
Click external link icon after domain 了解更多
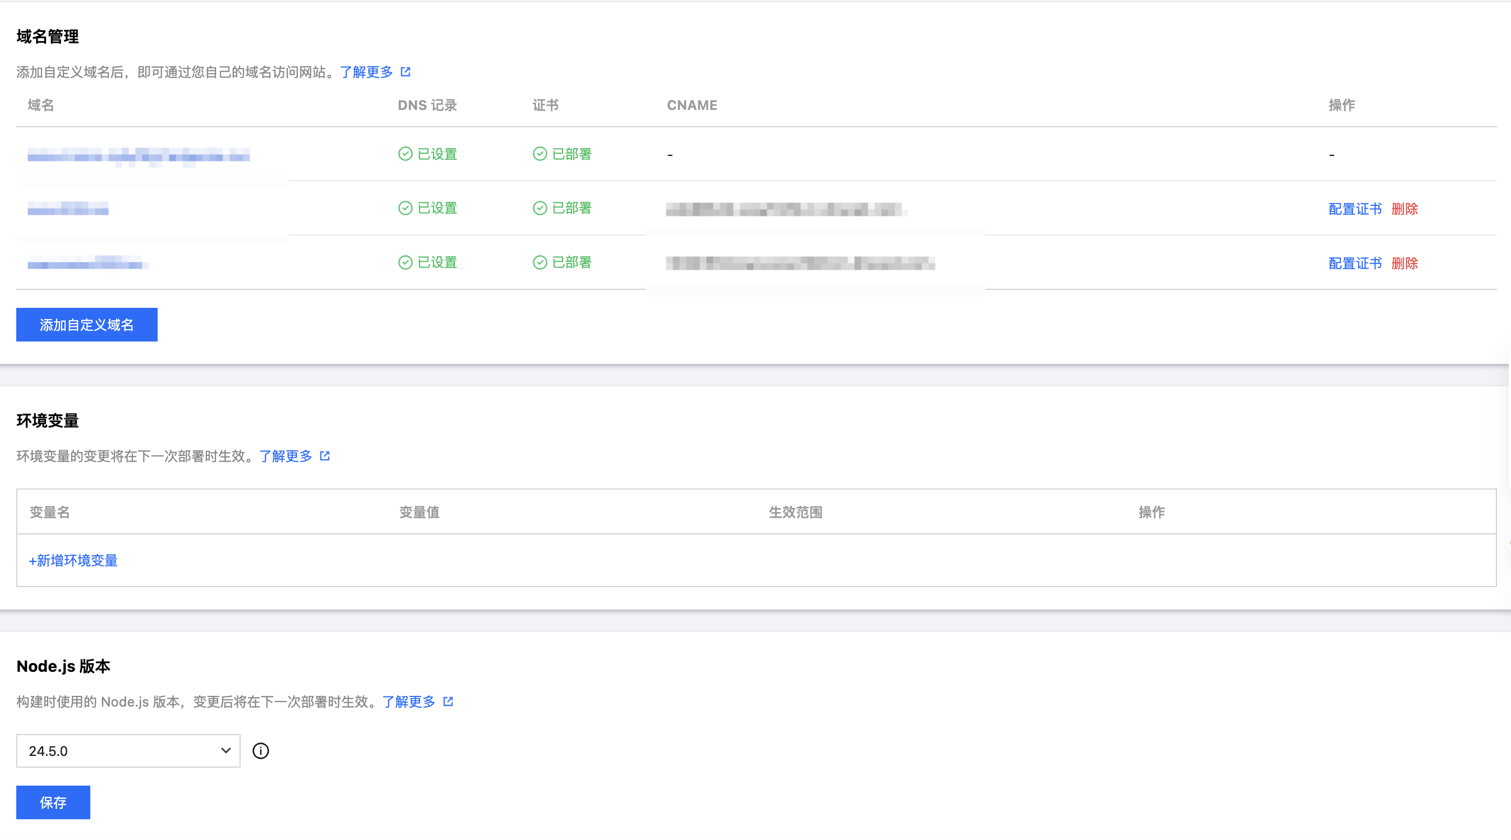(x=406, y=72)
